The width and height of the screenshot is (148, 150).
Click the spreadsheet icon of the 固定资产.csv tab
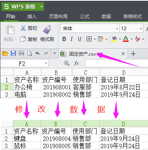coord(63,54)
